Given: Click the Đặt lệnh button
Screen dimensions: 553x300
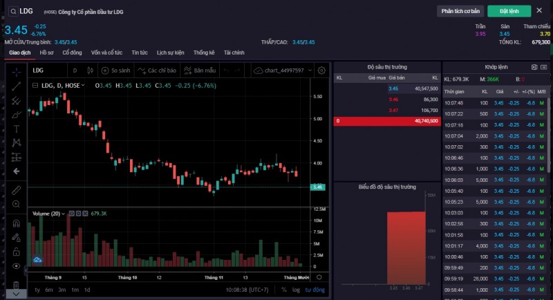Looking at the screenshot, I should pos(509,11).
